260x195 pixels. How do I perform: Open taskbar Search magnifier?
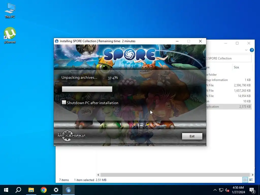coord(18,190)
